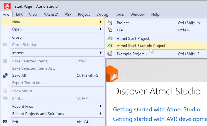The width and height of the screenshot is (207, 126).
Task: Click the New Project icon in submenu
Action: [110, 23]
